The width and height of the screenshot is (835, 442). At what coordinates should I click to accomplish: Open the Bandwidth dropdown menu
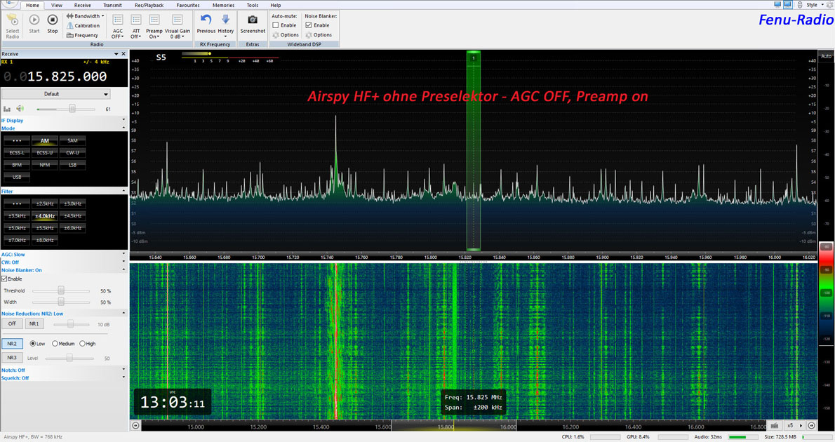click(84, 15)
